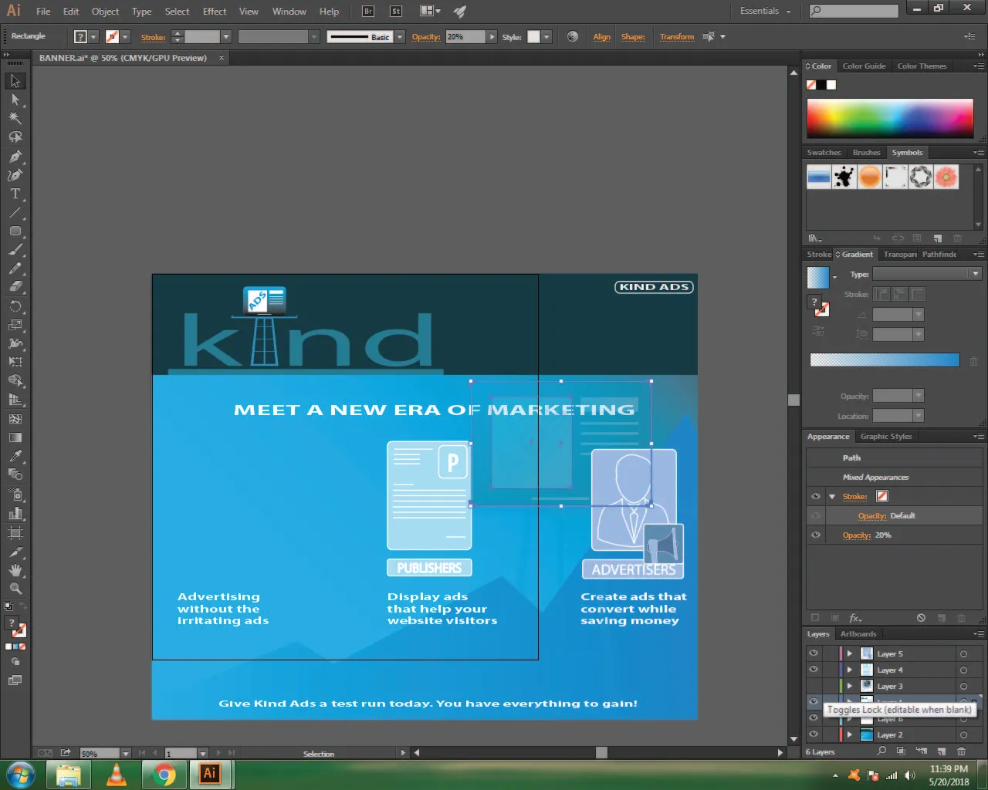Select the Type tool
This screenshot has height=790, width=988.
(x=15, y=194)
